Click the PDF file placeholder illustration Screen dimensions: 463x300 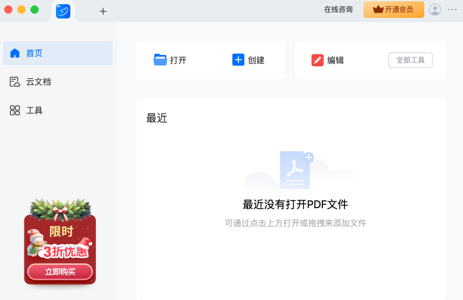tap(296, 170)
